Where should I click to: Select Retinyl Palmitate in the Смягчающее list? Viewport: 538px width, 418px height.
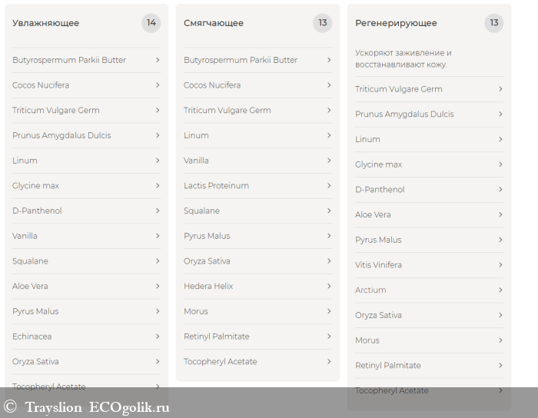click(x=217, y=337)
